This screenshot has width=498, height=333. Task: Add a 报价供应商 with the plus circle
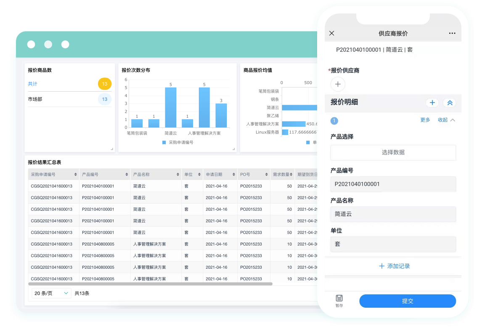click(338, 84)
